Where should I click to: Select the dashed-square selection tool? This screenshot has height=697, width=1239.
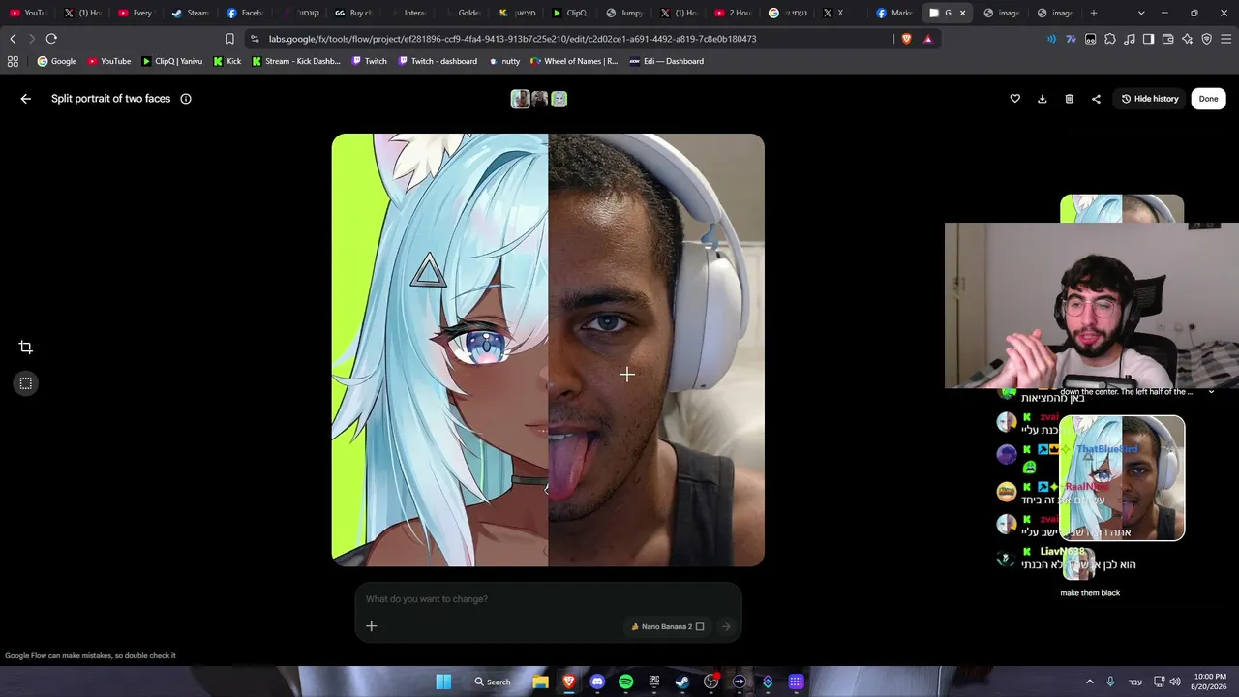(26, 383)
